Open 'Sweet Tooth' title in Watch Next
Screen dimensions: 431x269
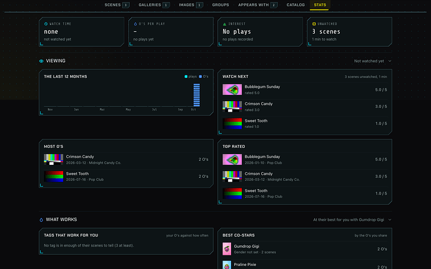coord(256,121)
